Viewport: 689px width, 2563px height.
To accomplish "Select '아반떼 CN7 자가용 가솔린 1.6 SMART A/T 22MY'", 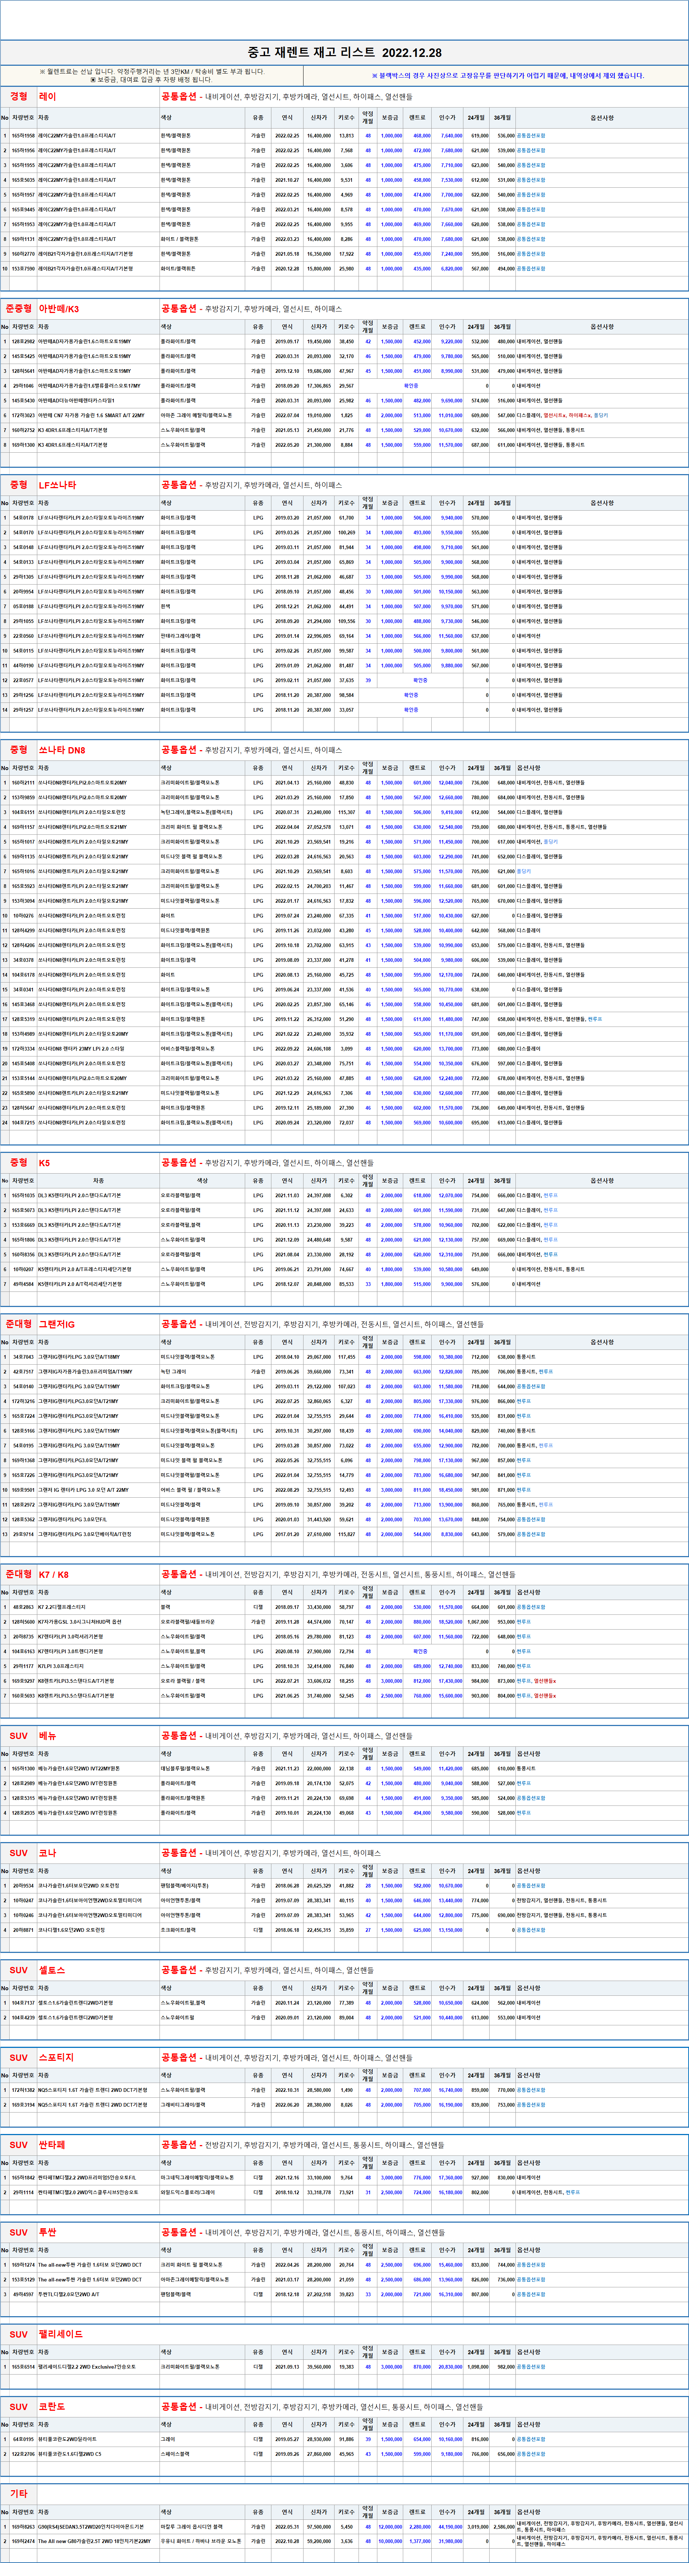I will [x=92, y=415].
